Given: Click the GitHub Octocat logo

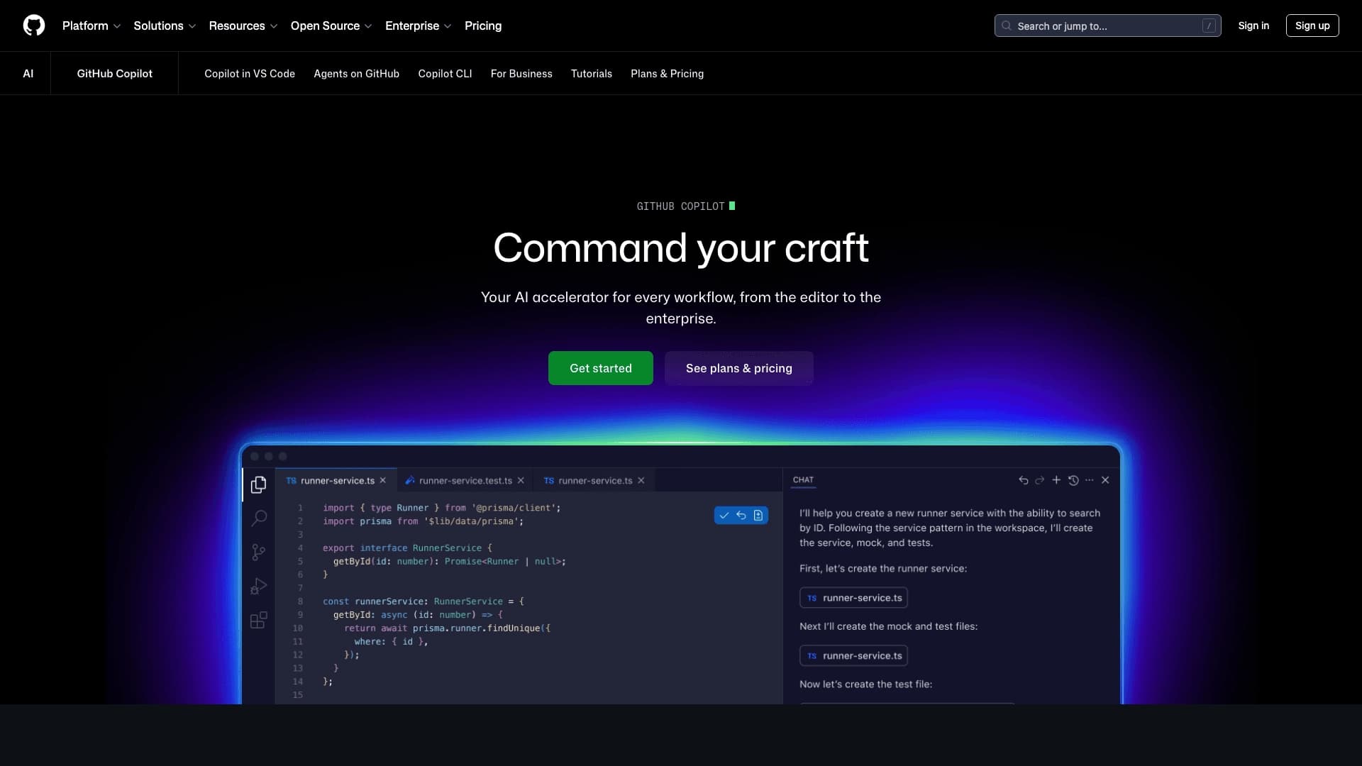Looking at the screenshot, I should point(34,26).
